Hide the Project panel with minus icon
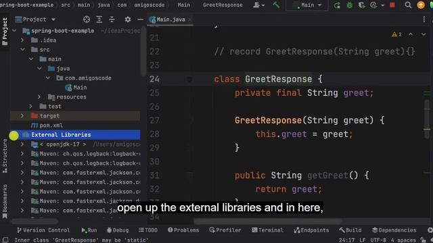 [140, 20]
